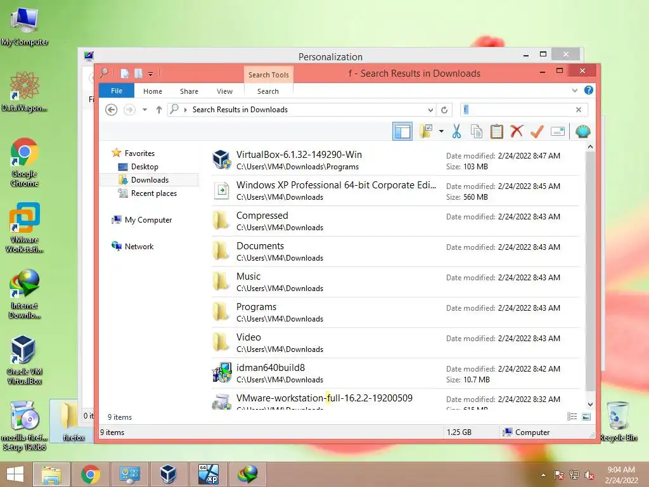Clear the search box with X
649x487 pixels.
tap(578, 110)
